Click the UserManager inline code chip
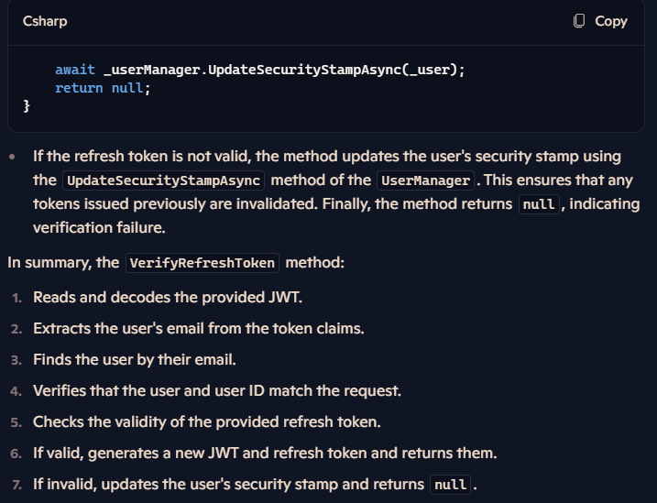This screenshot has height=503, width=657. coord(425,180)
